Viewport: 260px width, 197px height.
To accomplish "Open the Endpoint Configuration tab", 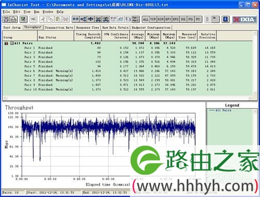I will click(151, 27).
